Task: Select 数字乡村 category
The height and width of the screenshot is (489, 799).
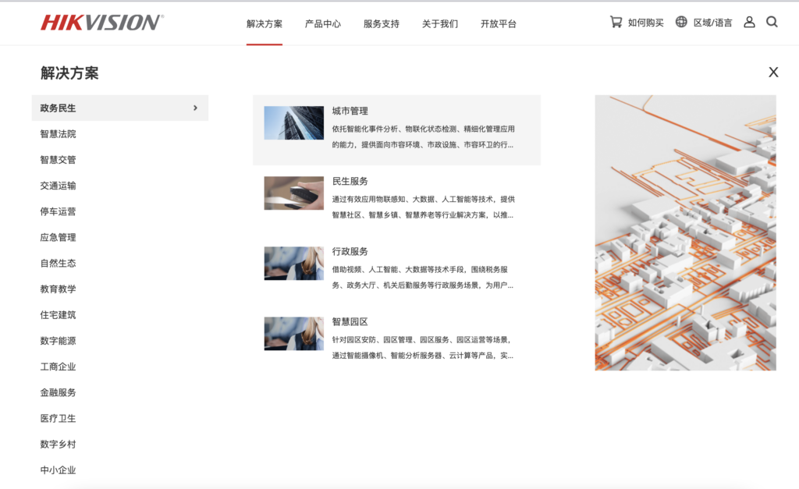Action: point(58,445)
